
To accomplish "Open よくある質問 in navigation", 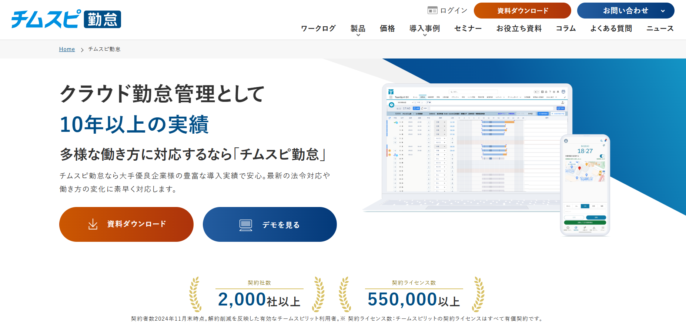I will click(611, 28).
